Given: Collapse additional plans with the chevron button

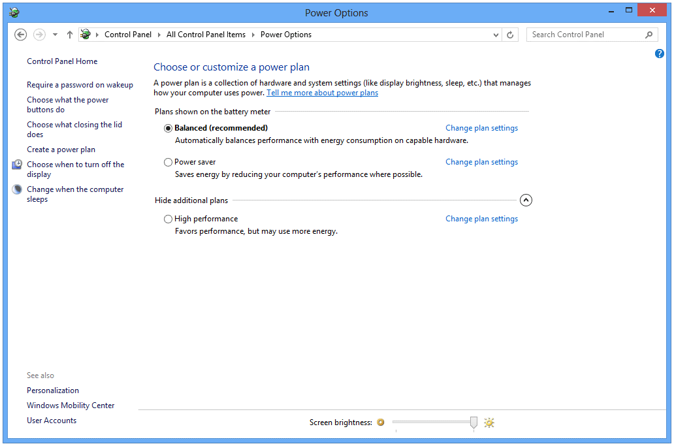Looking at the screenshot, I should (526, 200).
